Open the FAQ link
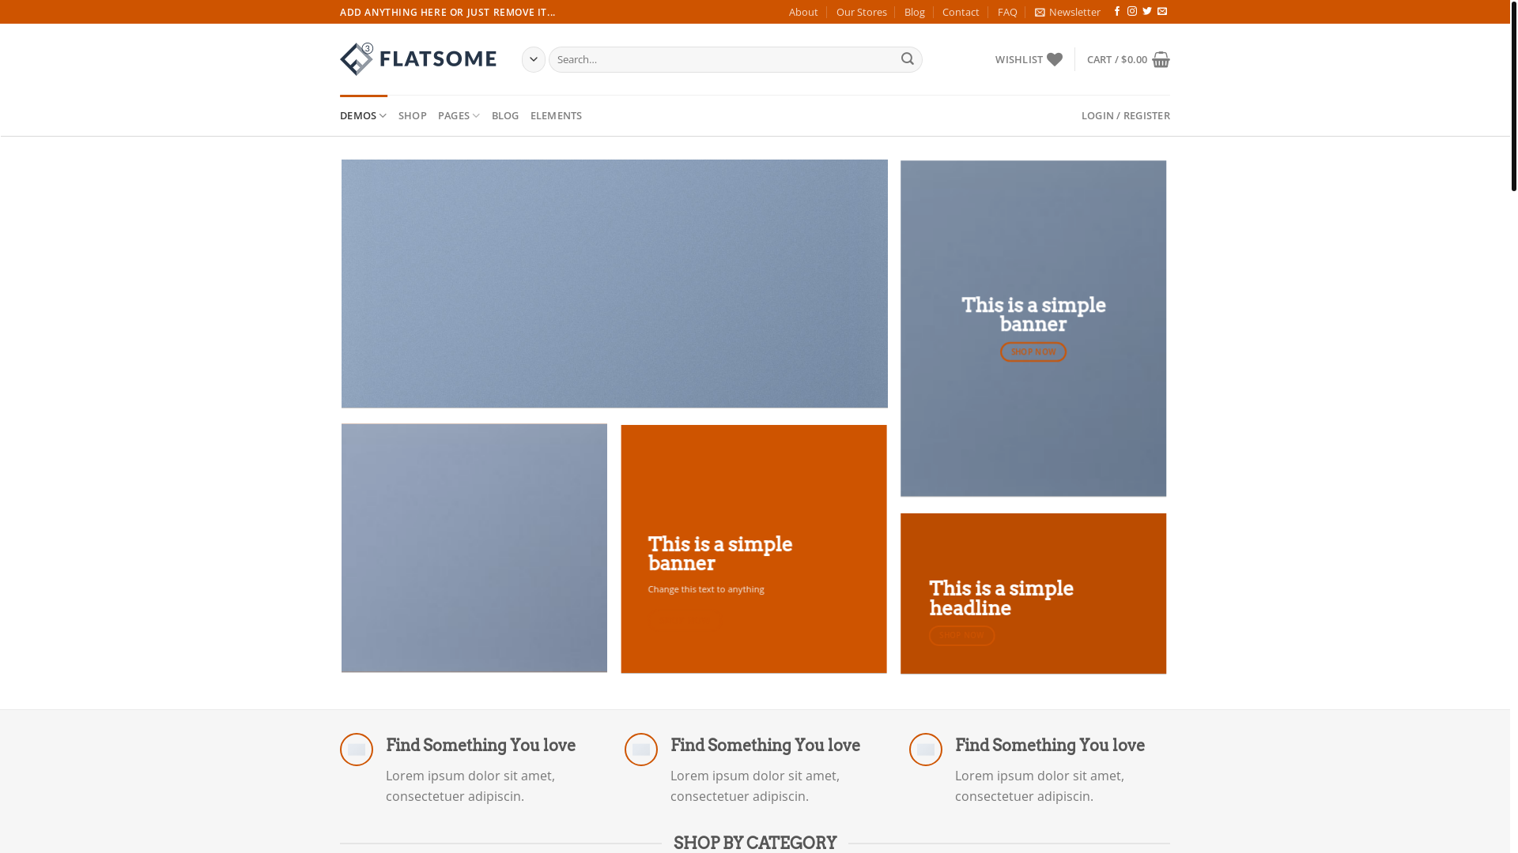Screen dimensions: 1518x853 coord(1007,12)
